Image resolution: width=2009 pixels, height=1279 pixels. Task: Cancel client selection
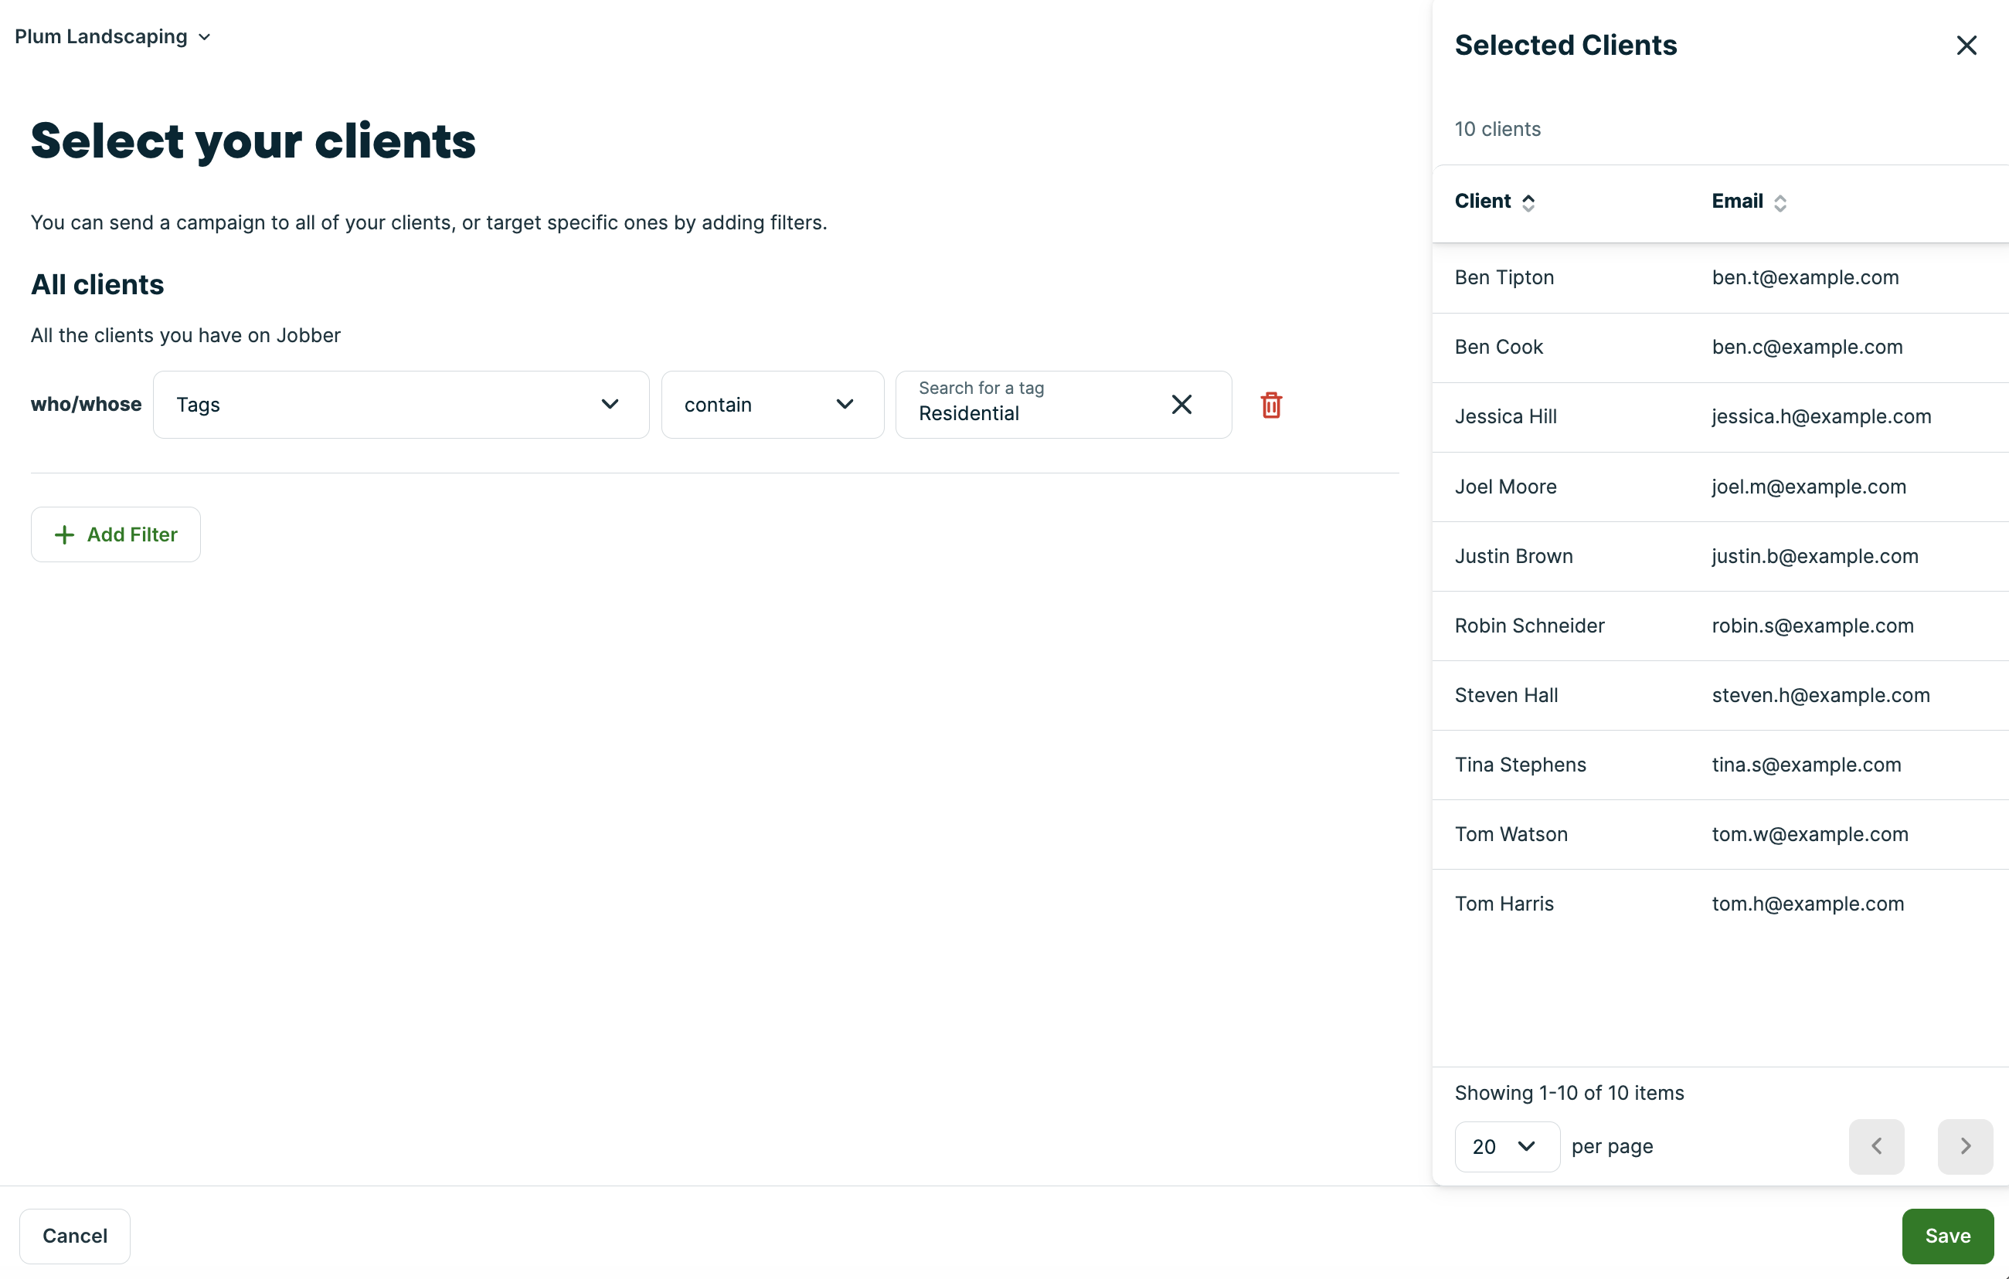pos(75,1236)
